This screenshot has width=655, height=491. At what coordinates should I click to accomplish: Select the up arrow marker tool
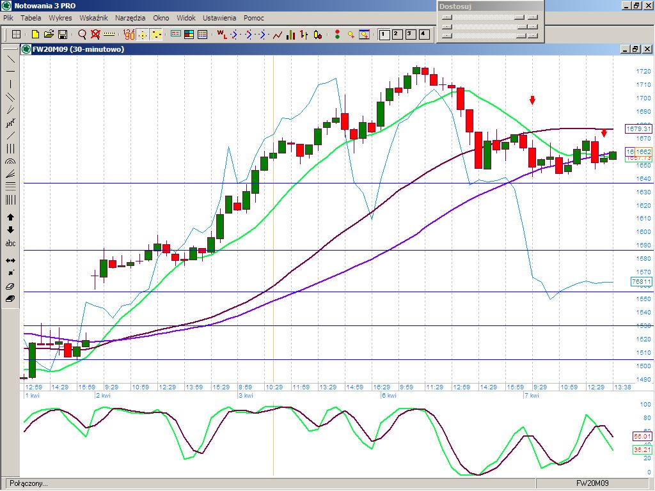click(x=10, y=217)
